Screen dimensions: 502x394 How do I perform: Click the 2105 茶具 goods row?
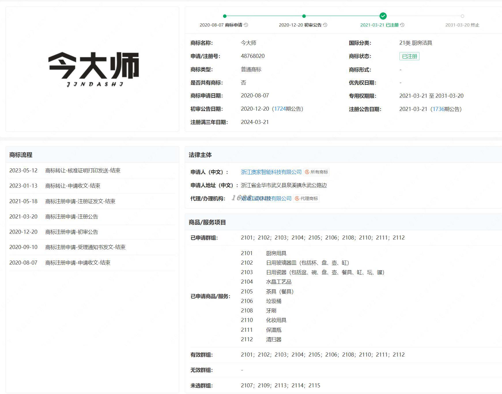[x=267, y=292]
